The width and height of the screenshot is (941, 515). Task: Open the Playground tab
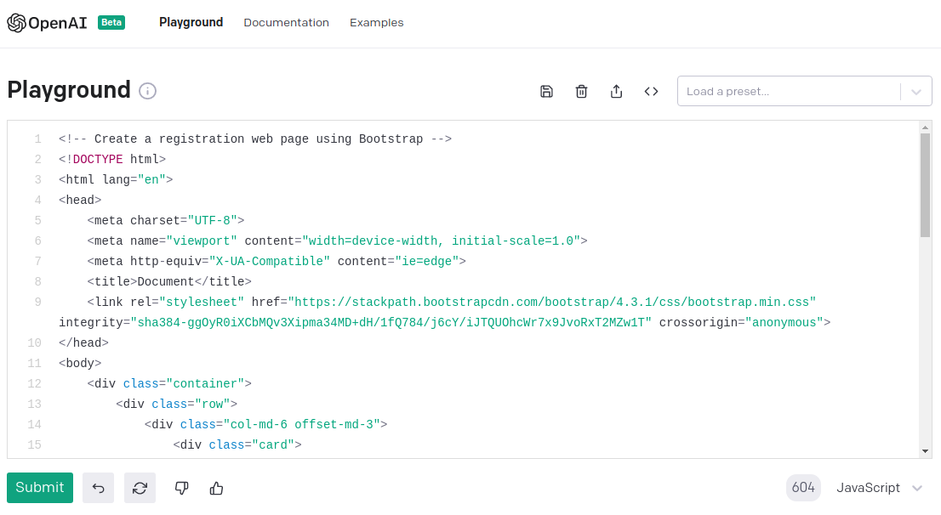click(191, 23)
